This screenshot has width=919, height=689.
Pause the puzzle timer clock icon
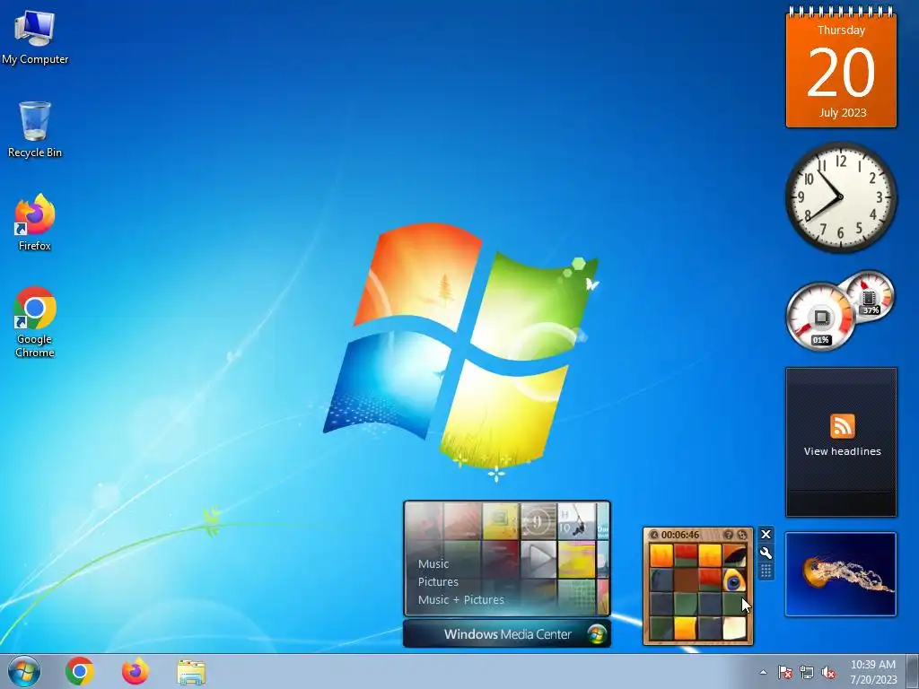coord(654,535)
